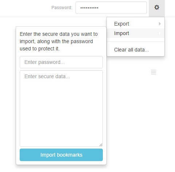Select the Import menu entry
175x172 pixels.
coord(136,33)
